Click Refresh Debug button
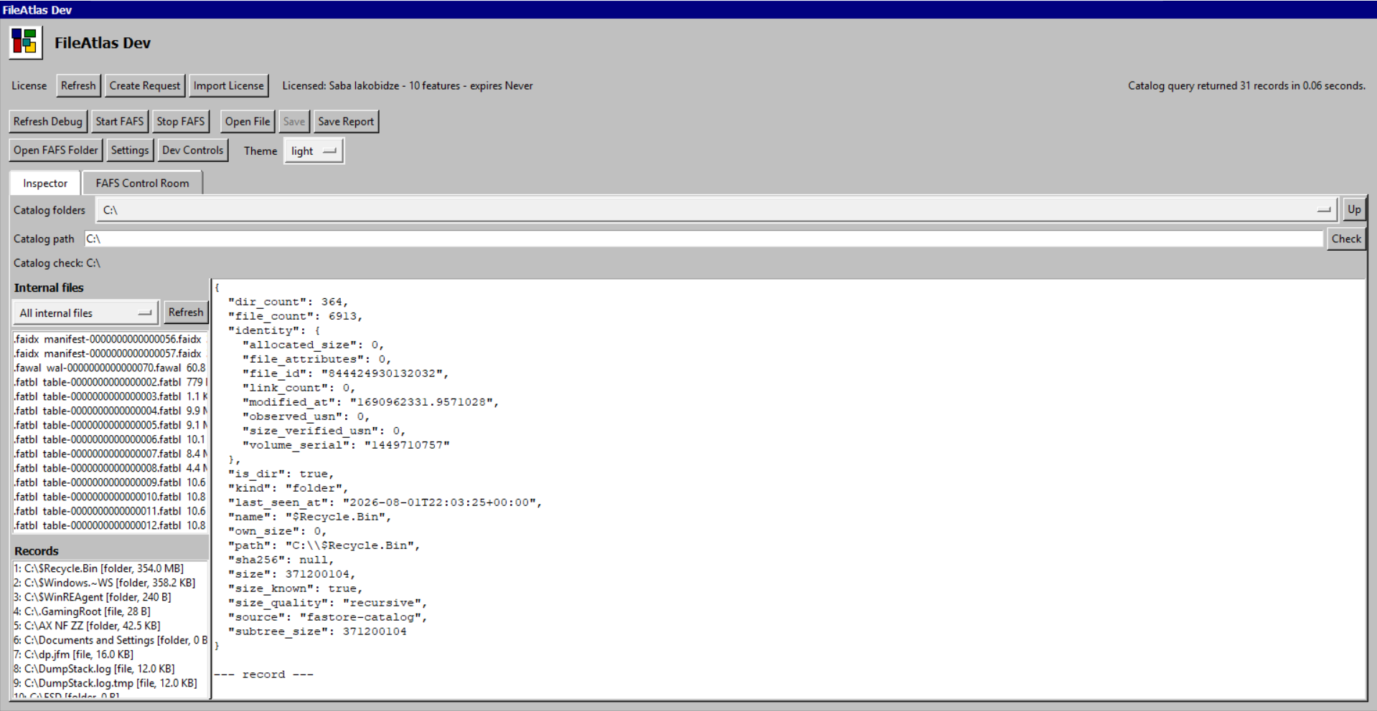The height and width of the screenshot is (711, 1377). (x=48, y=121)
